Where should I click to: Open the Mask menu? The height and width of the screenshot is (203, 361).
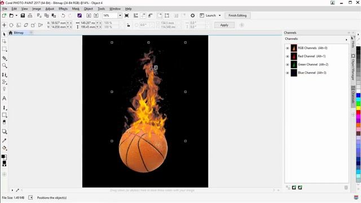(x=76, y=9)
